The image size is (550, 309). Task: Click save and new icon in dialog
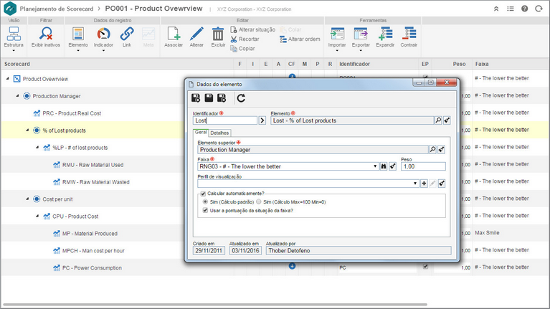pos(196,98)
